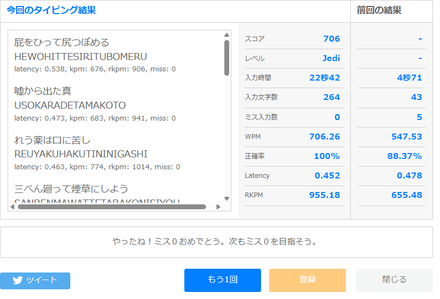Viewport: 440px width, 299px height.
Task: Click the down arrow of the vertical scrollbar
Action: [x=226, y=198]
